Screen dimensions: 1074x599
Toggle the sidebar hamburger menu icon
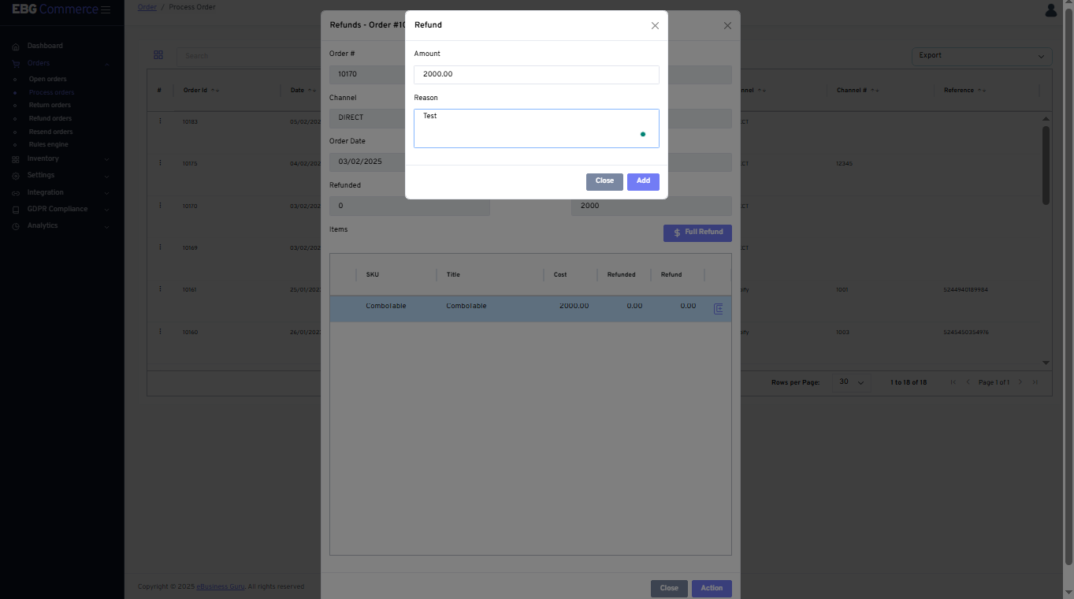(106, 9)
